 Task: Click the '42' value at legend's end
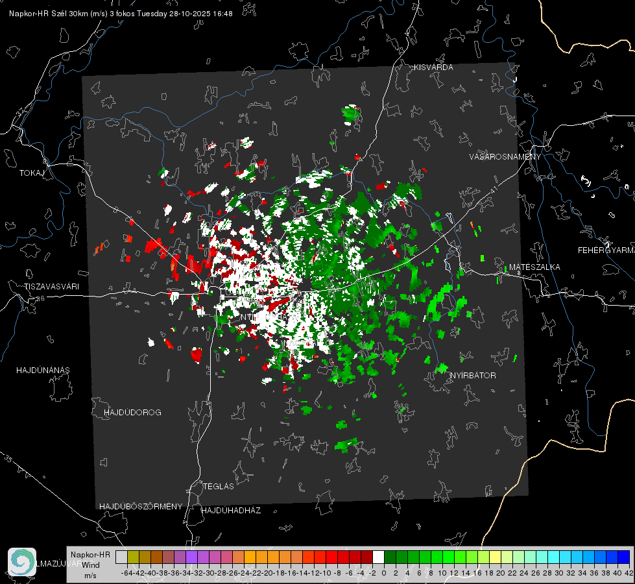(x=629, y=573)
